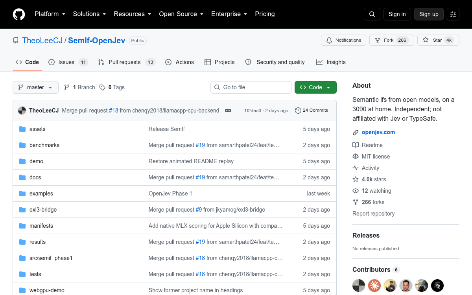Open the Platform menu in header
Viewport: 472px width, 295px height.
click(50, 14)
